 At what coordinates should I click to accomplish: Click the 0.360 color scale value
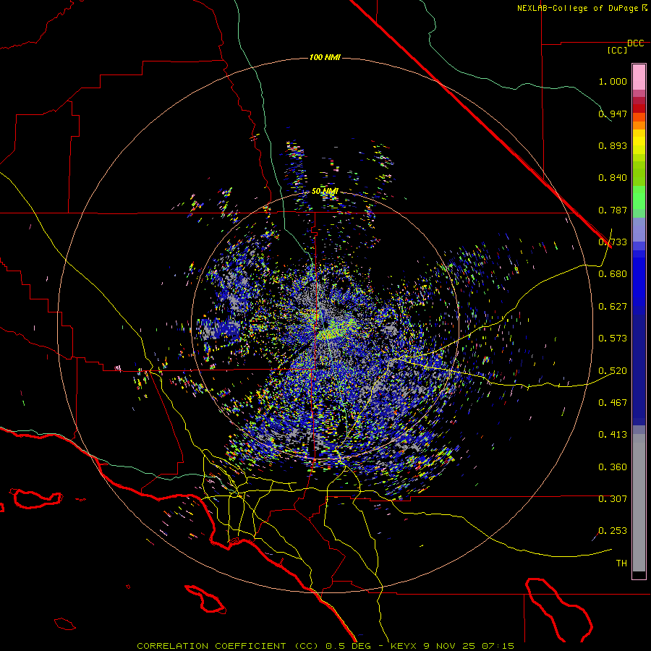[x=613, y=467]
